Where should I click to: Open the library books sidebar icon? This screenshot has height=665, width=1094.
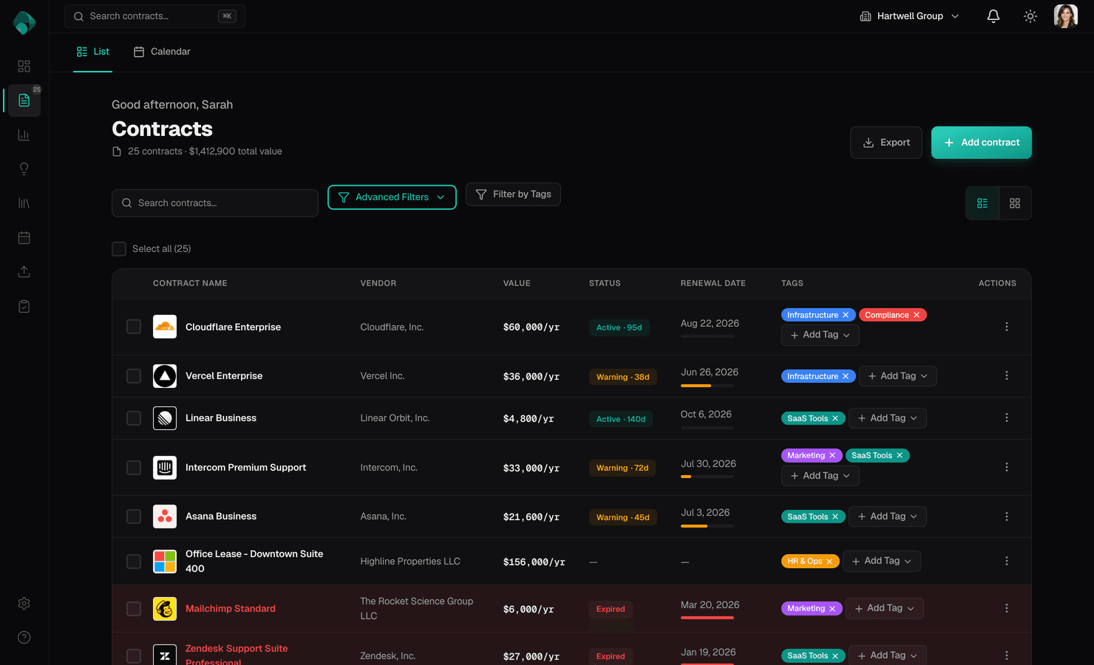[24, 203]
